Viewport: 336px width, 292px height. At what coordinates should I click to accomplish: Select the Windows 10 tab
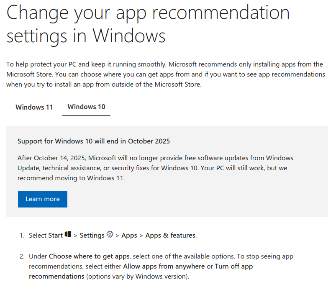click(86, 107)
